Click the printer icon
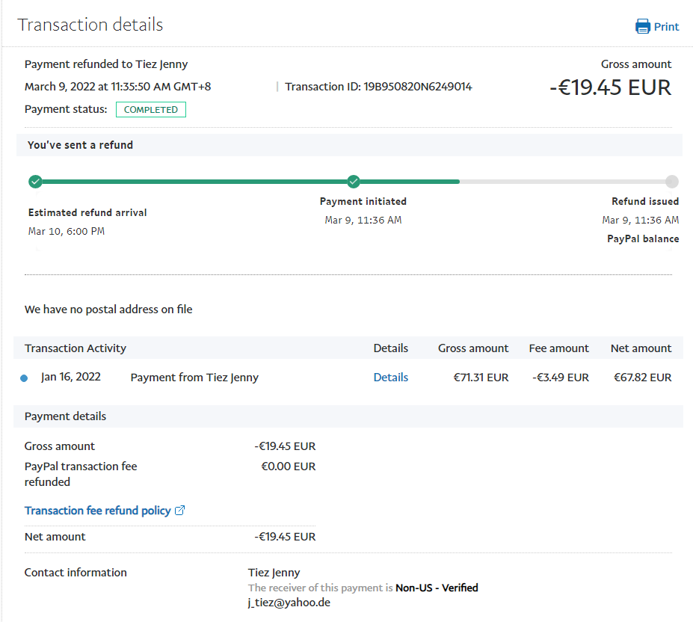 pyautogui.click(x=642, y=27)
